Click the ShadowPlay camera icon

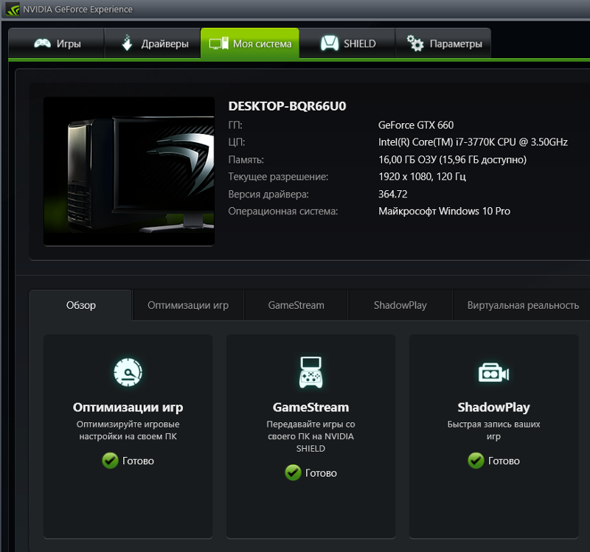pyautogui.click(x=493, y=373)
